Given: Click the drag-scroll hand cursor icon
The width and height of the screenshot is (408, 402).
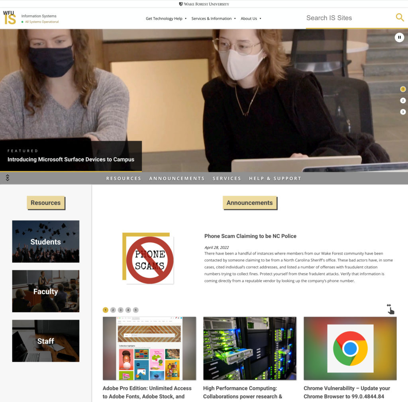Looking at the screenshot, I should 390,309.
